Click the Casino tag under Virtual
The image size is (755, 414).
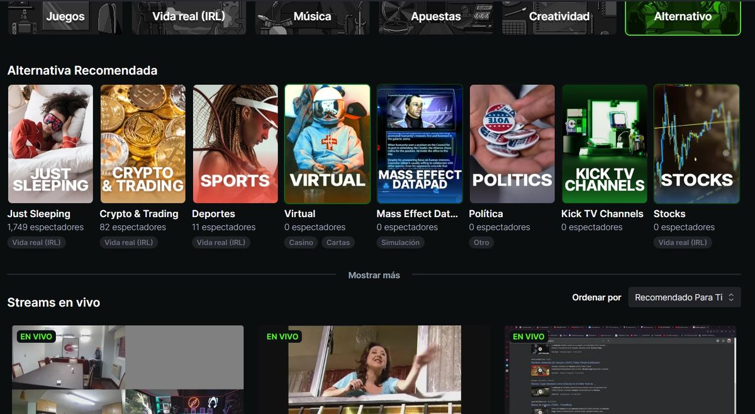click(300, 242)
